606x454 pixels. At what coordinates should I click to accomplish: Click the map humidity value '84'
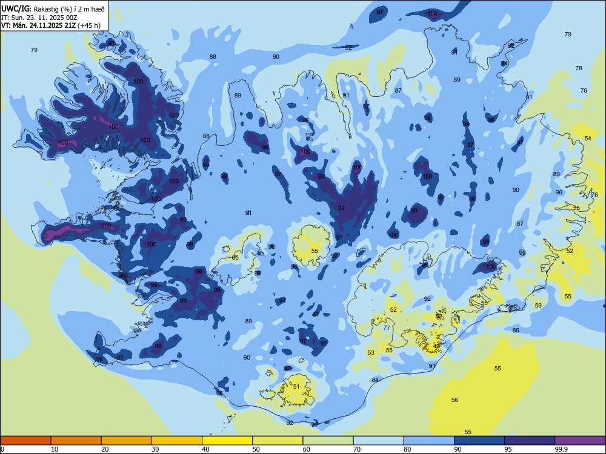pos(375,380)
